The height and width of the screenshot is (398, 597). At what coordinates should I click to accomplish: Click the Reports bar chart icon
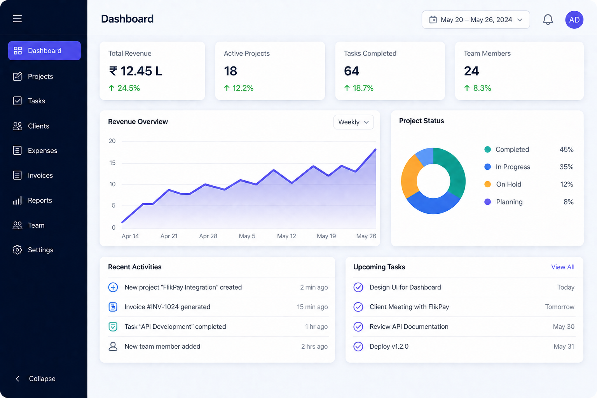point(17,200)
